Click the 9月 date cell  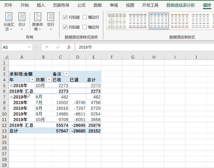43,114
